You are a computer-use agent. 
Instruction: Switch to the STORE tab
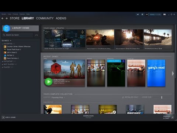[x=14, y=18]
